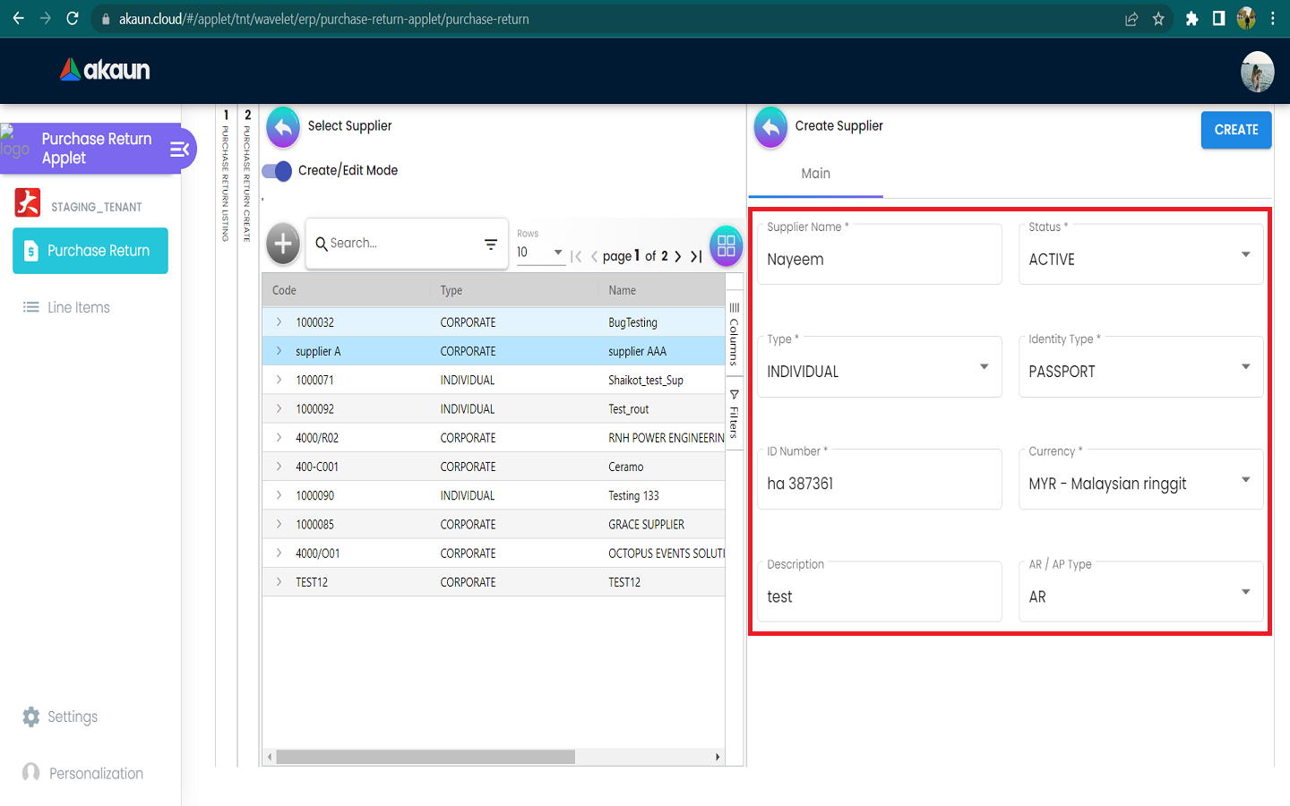Jump to last page of table
This screenshot has height=806, width=1290.
[x=696, y=256]
